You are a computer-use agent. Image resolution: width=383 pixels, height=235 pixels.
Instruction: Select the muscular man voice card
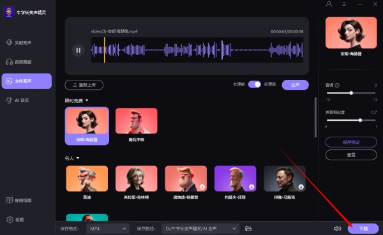(x=137, y=125)
